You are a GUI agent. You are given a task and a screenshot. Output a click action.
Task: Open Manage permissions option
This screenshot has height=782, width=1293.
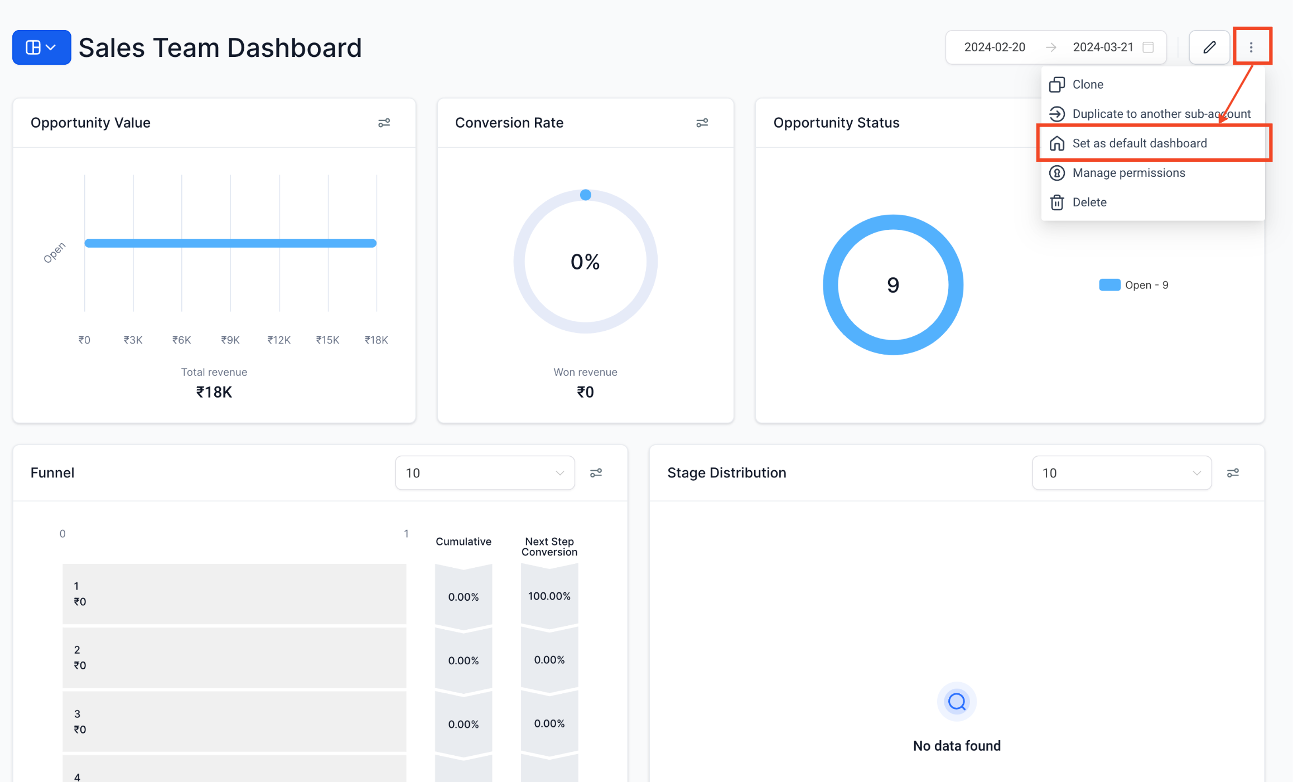pos(1152,173)
